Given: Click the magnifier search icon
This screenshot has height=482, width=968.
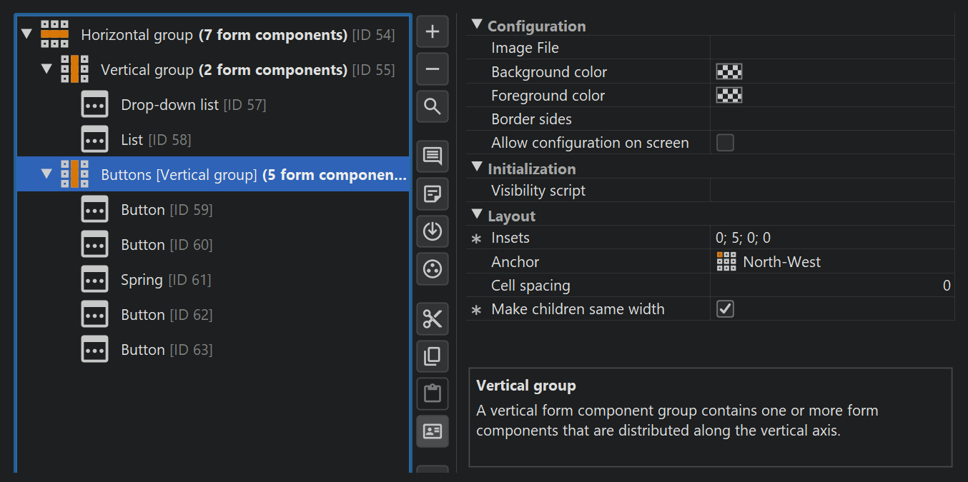Looking at the screenshot, I should tap(433, 107).
